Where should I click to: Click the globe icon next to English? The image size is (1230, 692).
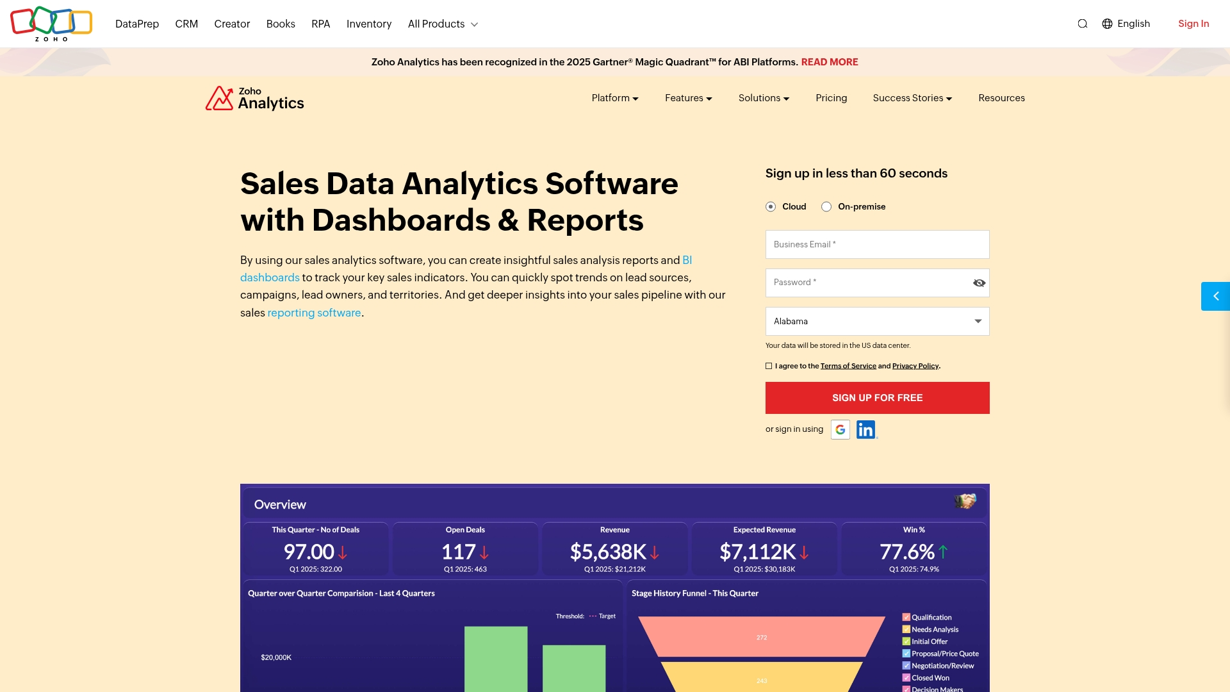coord(1107,23)
